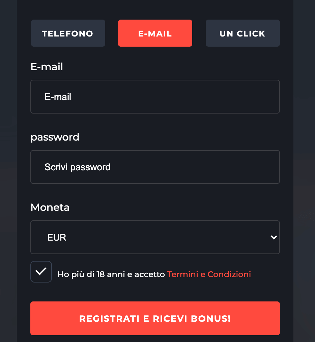
Task: Click the currency combo box showing EUR
Action: [155, 237]
